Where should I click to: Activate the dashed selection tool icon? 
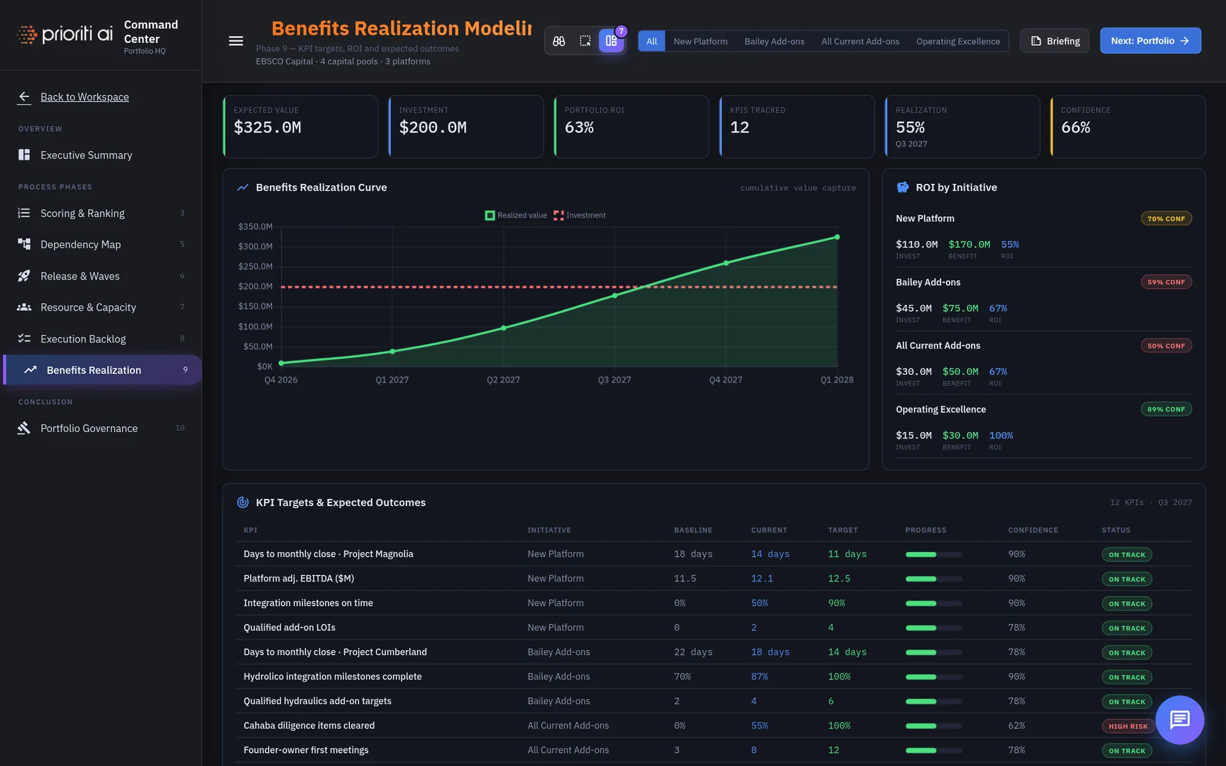coord(585,41)
